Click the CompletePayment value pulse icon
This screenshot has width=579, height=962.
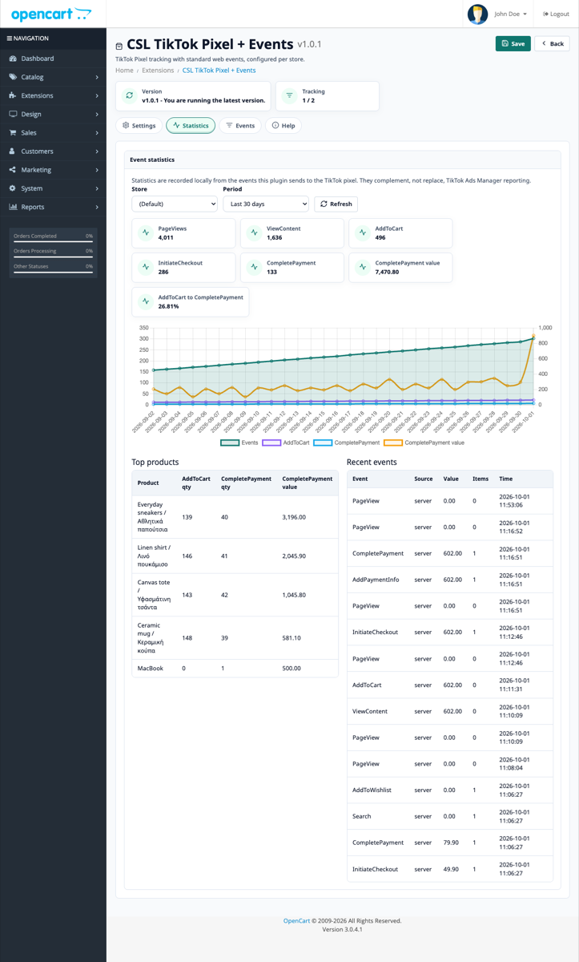point(363,267)
